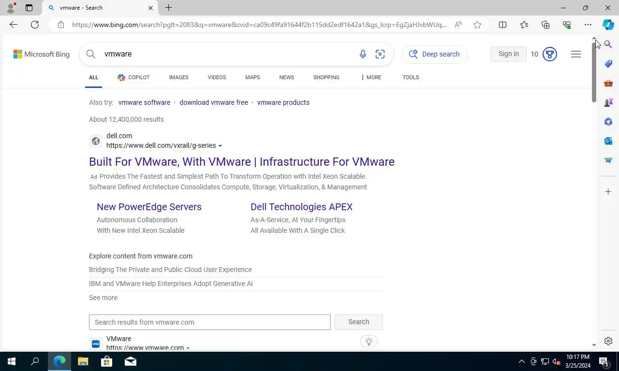Image resolution: width=619 pixels, height=371 pixels.
Task: Open sidebar Tools briefcase icon
Action: (608, 83)
